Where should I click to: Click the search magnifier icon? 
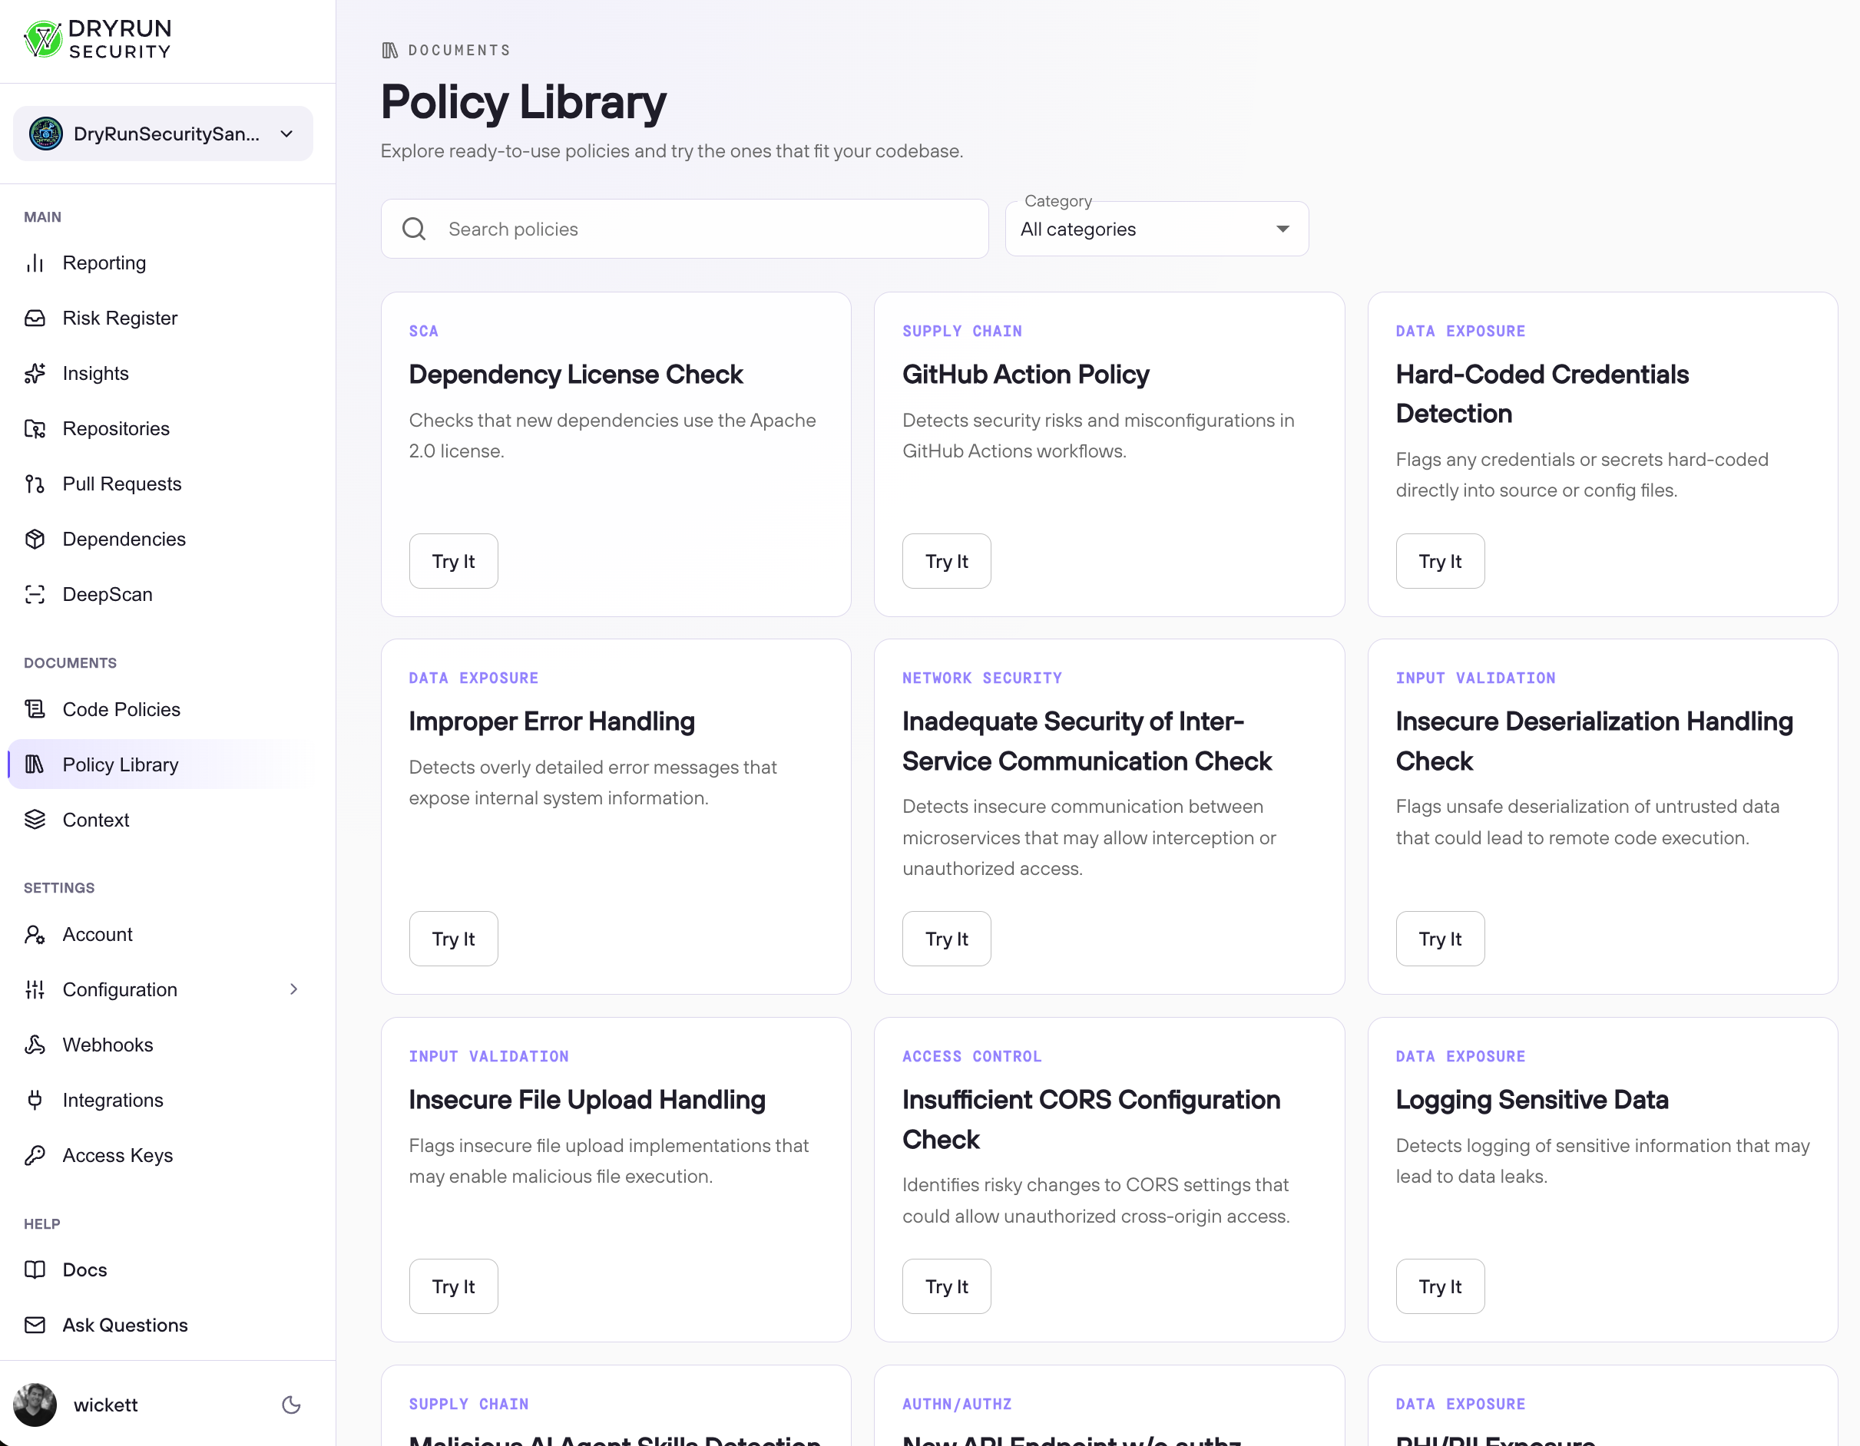[x=414, y=229]
